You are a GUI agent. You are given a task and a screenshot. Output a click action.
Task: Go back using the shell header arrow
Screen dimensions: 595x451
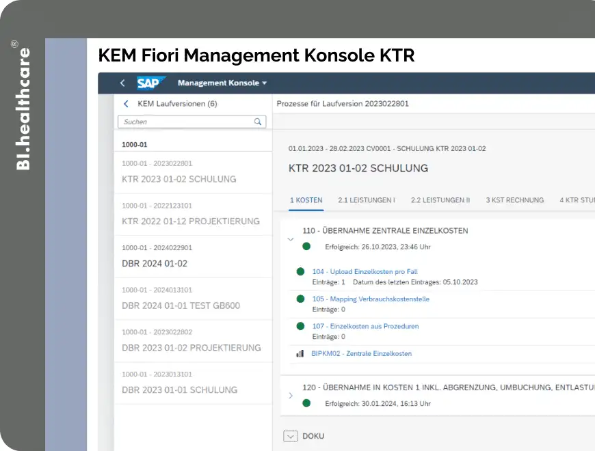click(122, 83)
